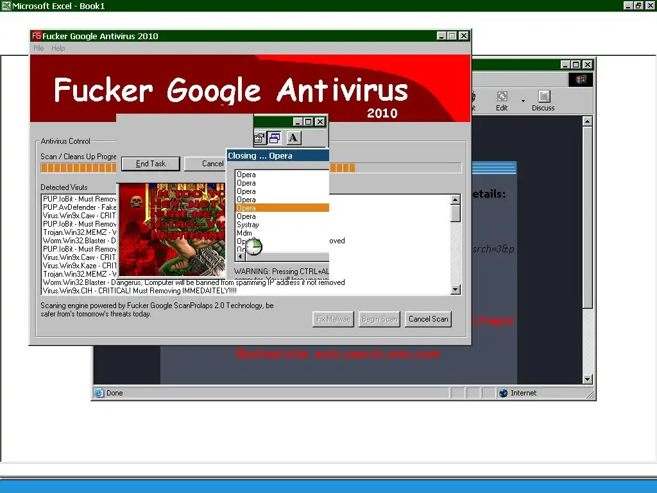Click left arrow of process list scrollbar
The image size is (657, 493).
click(241, 256)
